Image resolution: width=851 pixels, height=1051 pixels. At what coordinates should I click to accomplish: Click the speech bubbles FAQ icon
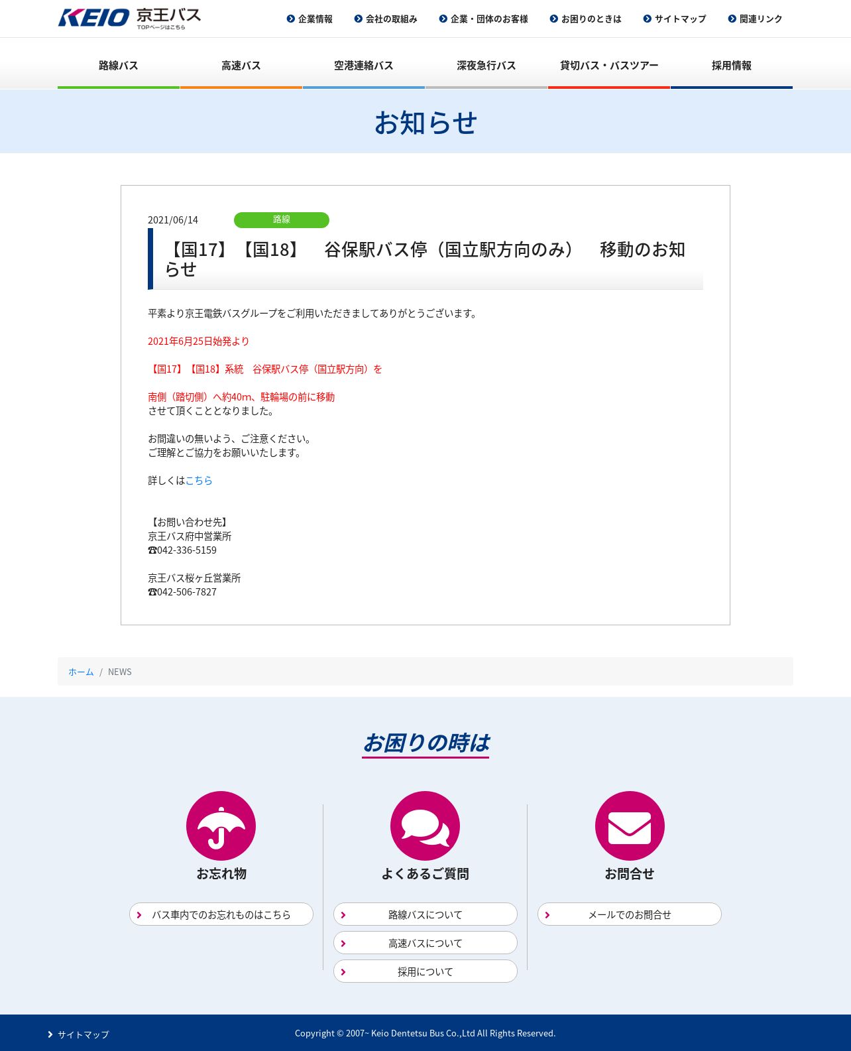click(425, 826)
